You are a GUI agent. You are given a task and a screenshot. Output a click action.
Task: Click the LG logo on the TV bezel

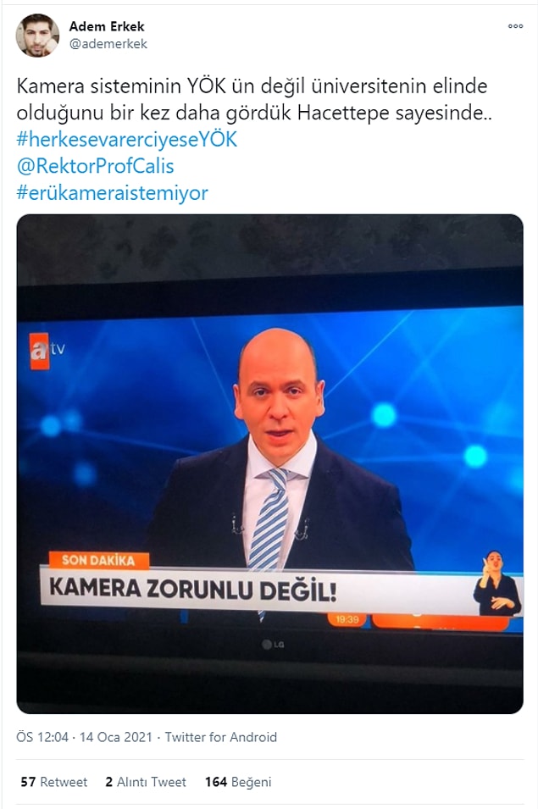273,645
